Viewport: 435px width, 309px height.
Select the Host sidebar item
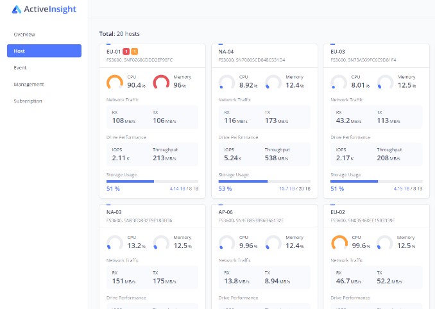pos(44,51)
